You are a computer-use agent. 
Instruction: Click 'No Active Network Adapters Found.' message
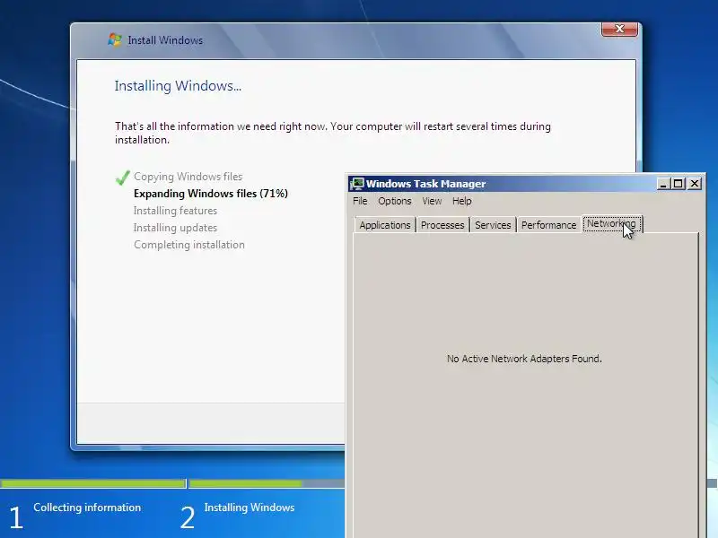tap(524, 359)
